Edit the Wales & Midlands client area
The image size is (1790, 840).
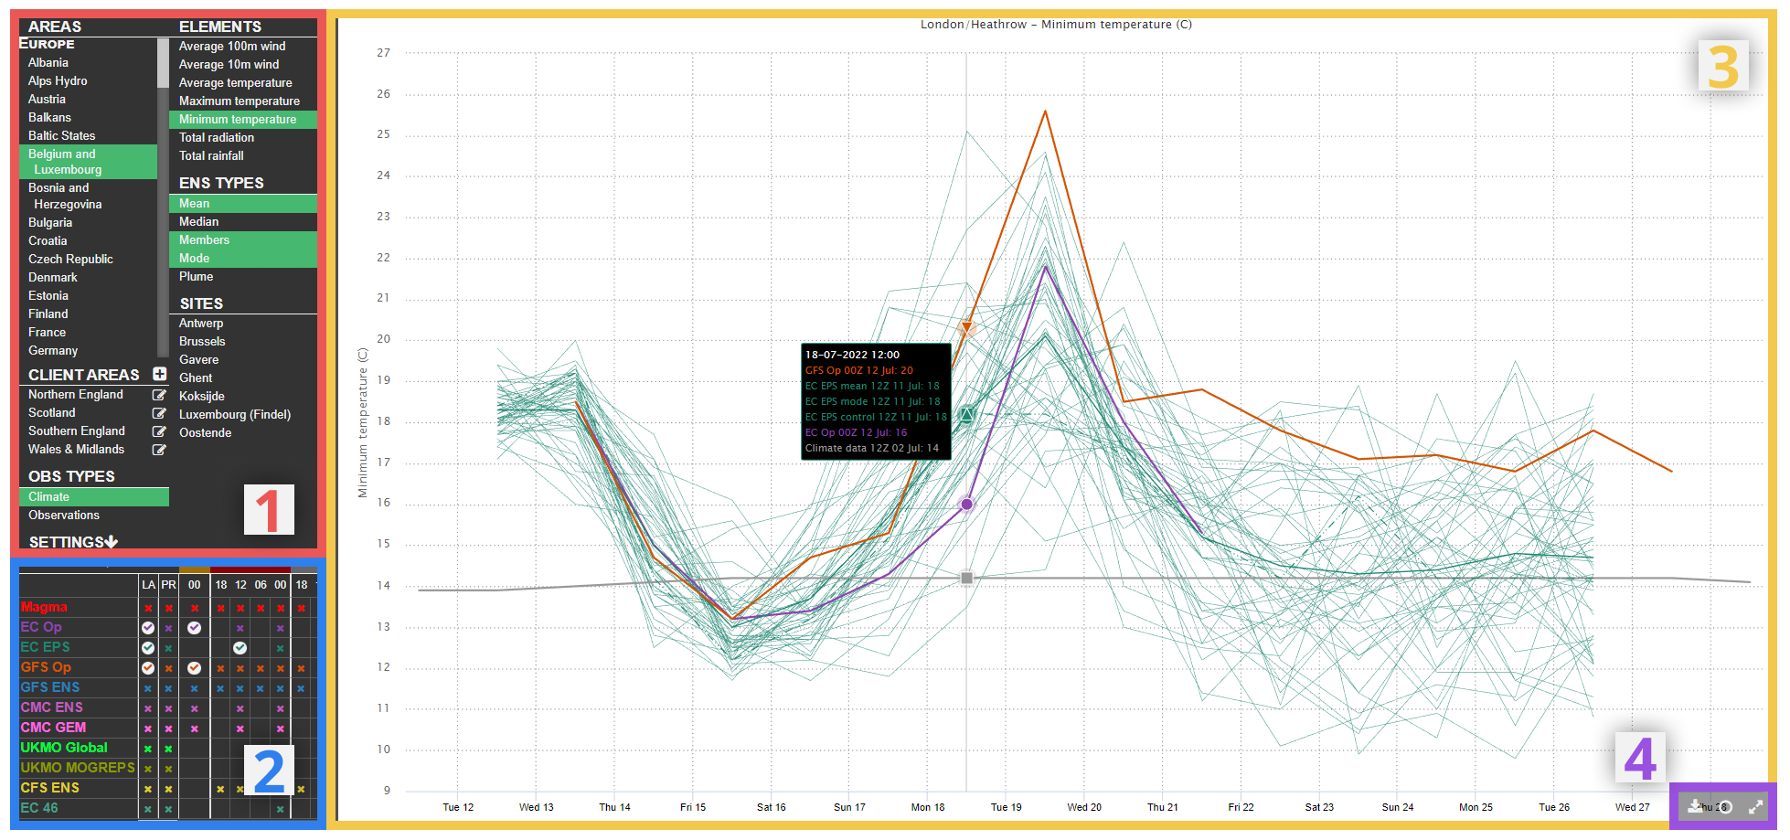159,450
